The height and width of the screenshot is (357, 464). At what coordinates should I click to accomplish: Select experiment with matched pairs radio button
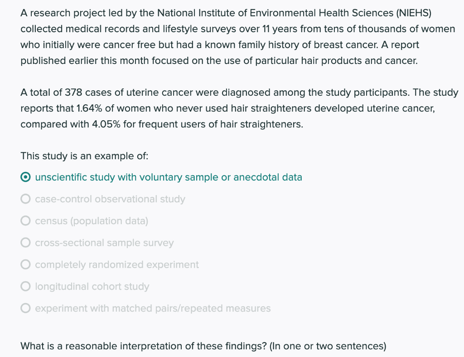coord(26,308)
